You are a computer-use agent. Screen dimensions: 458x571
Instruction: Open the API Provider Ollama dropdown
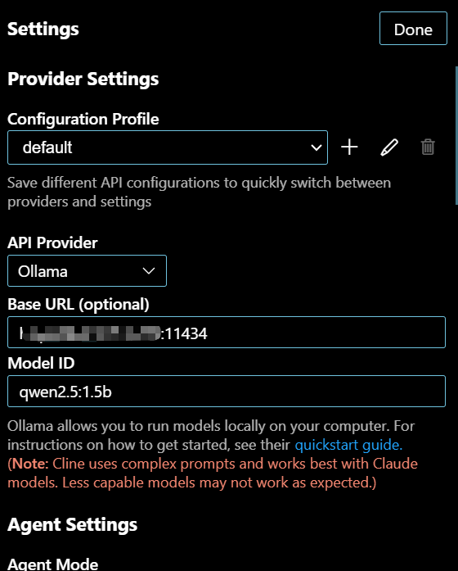click(x=87, y=271)
